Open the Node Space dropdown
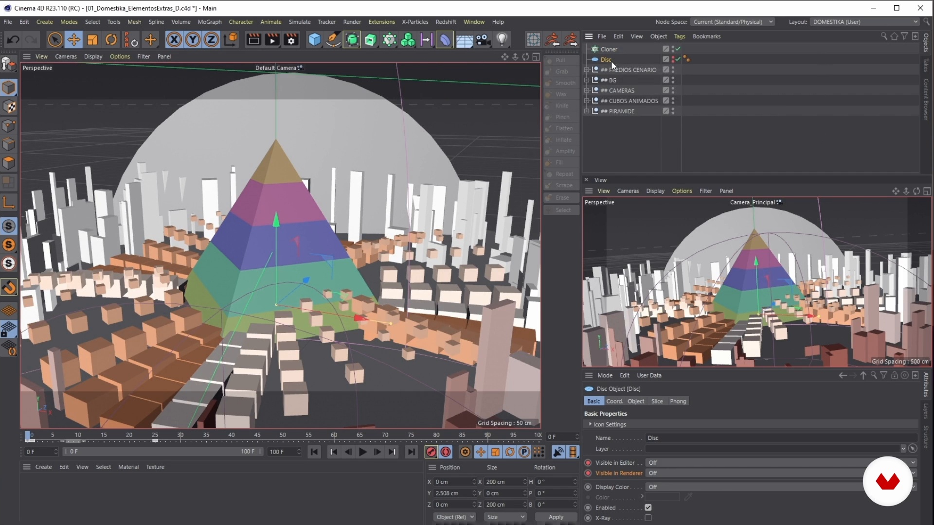Image resolution: width=934 pixels, height=525 pixels. click(733, 22)
